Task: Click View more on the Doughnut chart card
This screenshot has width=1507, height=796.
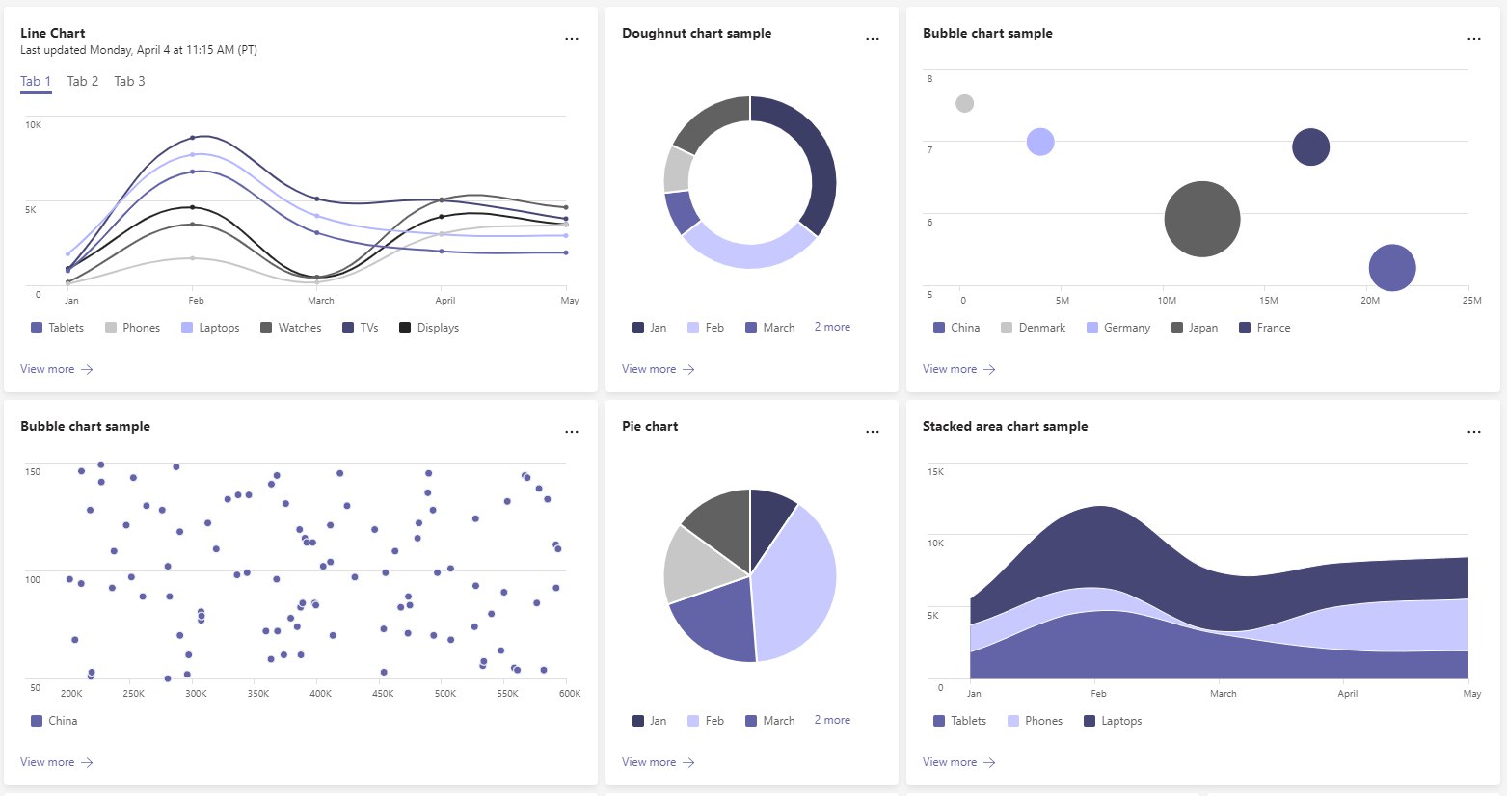Action: [649, 369]
